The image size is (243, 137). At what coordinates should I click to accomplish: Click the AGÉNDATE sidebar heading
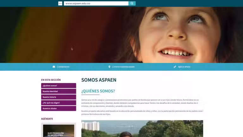pos(47,119)
